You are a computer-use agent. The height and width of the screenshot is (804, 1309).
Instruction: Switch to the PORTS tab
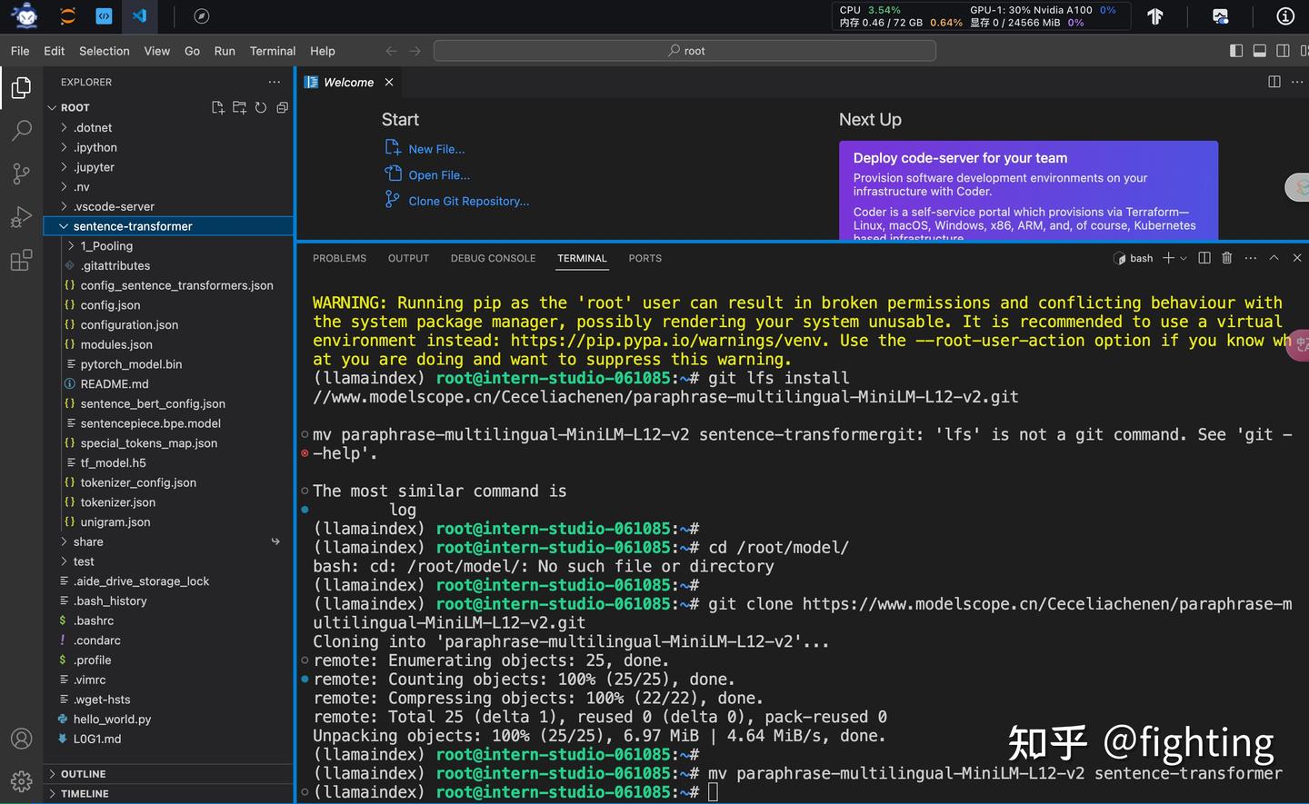(645, 258)
